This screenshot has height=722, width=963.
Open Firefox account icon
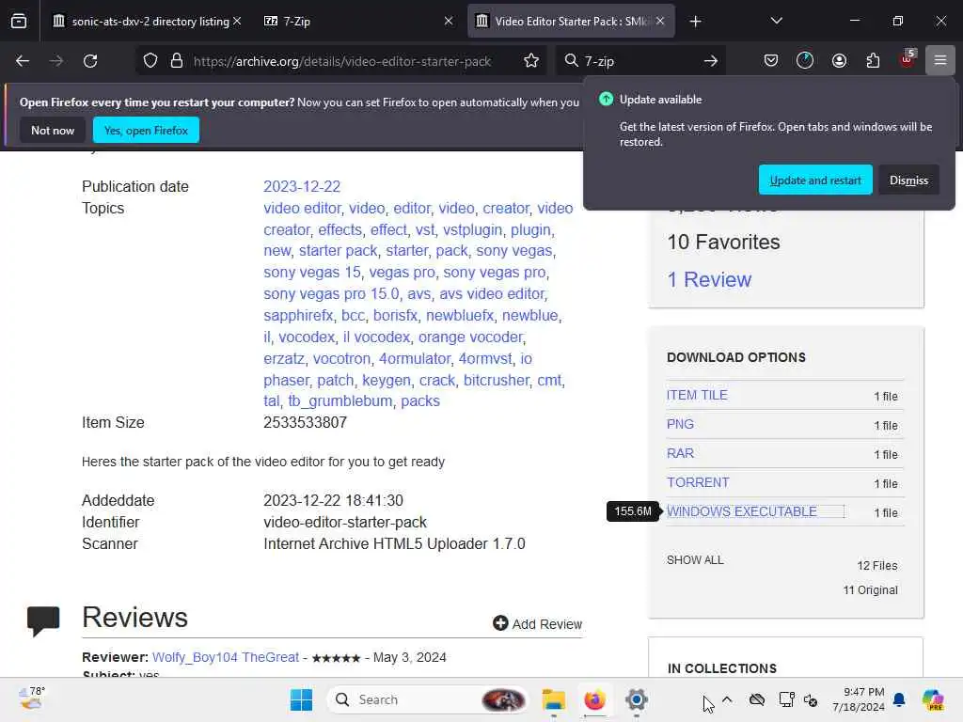coord(839,61)
